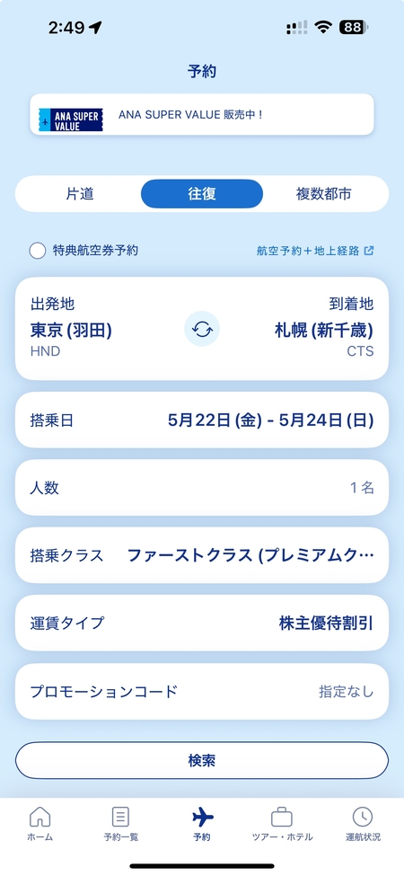Open the ツアー・ホテル suitcase icon
Screen dimensions: 404x876
click(x=282, y=817)
